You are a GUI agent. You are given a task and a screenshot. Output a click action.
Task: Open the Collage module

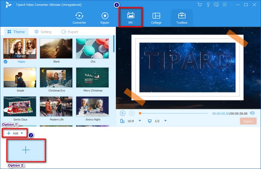click(x=156, y=18)
